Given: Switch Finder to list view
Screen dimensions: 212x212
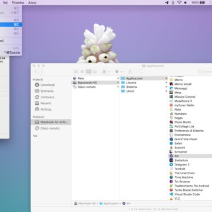Looking at the screenshot, I should pos(82,72).
